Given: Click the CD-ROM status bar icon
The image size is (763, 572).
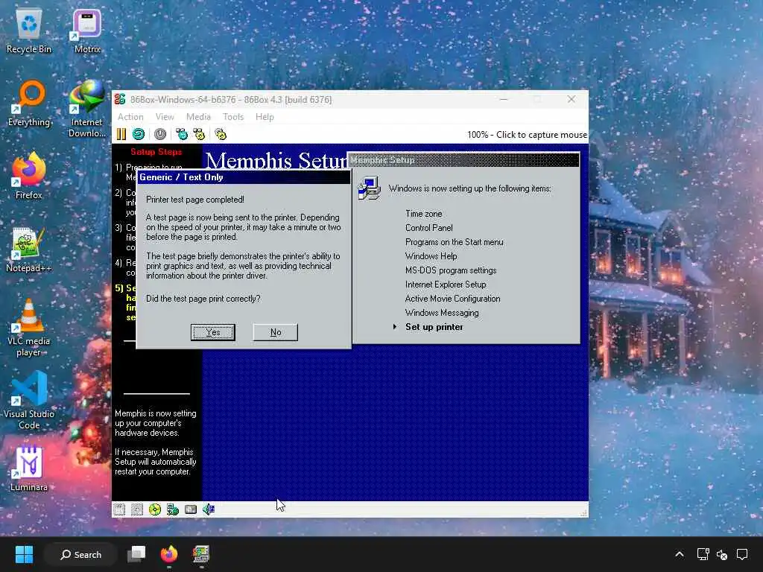Looking at the screenshot, I should click(155, 509).
